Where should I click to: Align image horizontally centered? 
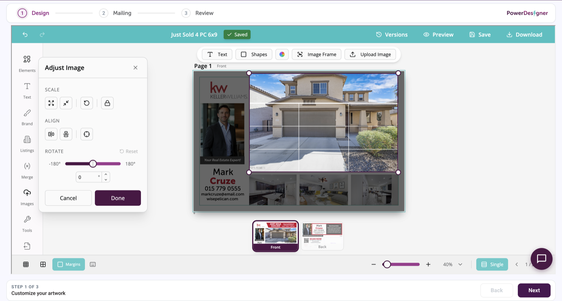click(x=51, y=134)
